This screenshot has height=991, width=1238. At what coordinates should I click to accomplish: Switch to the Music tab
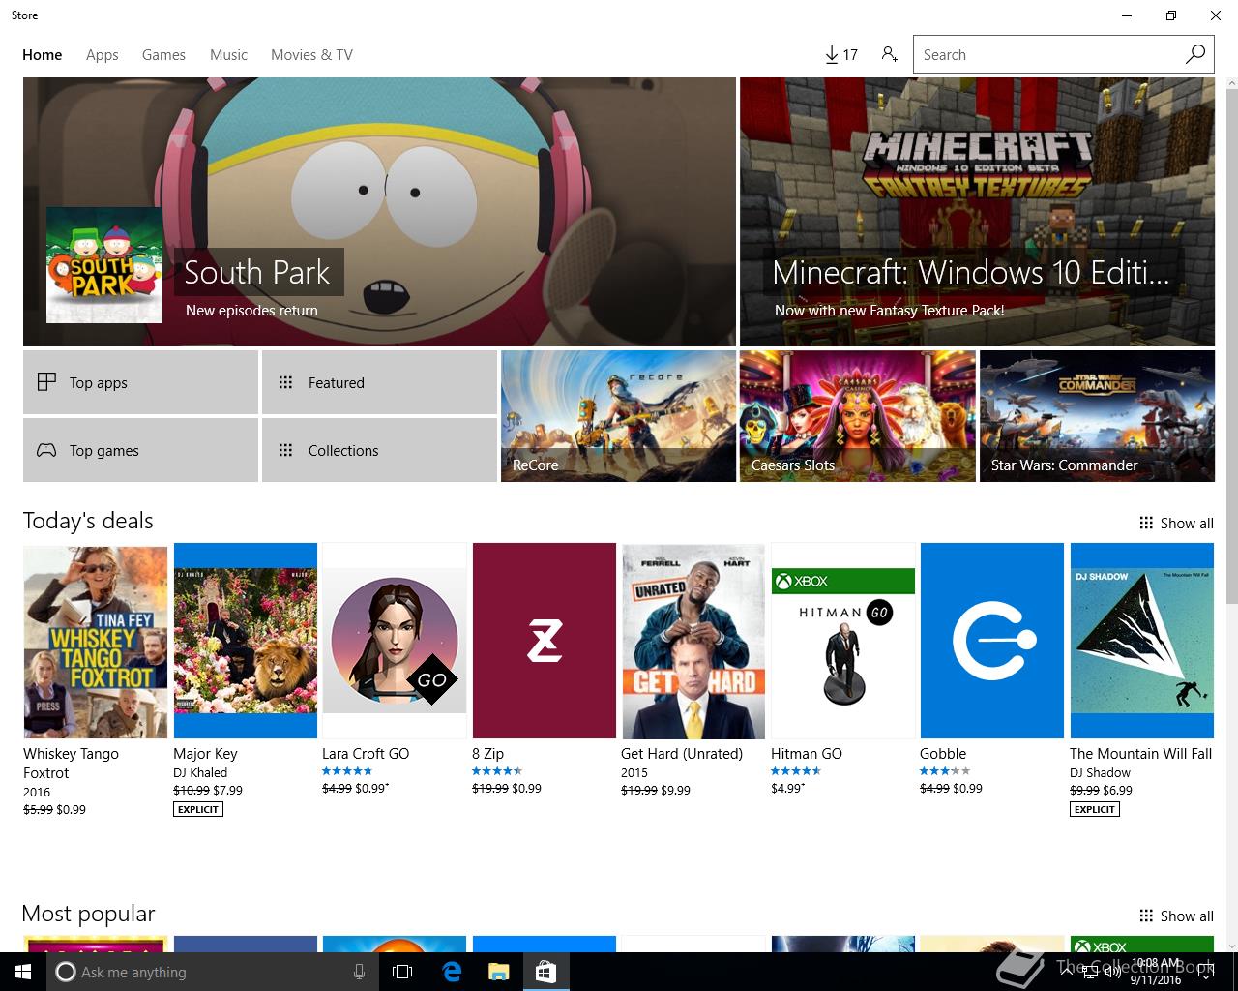click(229, 55)
